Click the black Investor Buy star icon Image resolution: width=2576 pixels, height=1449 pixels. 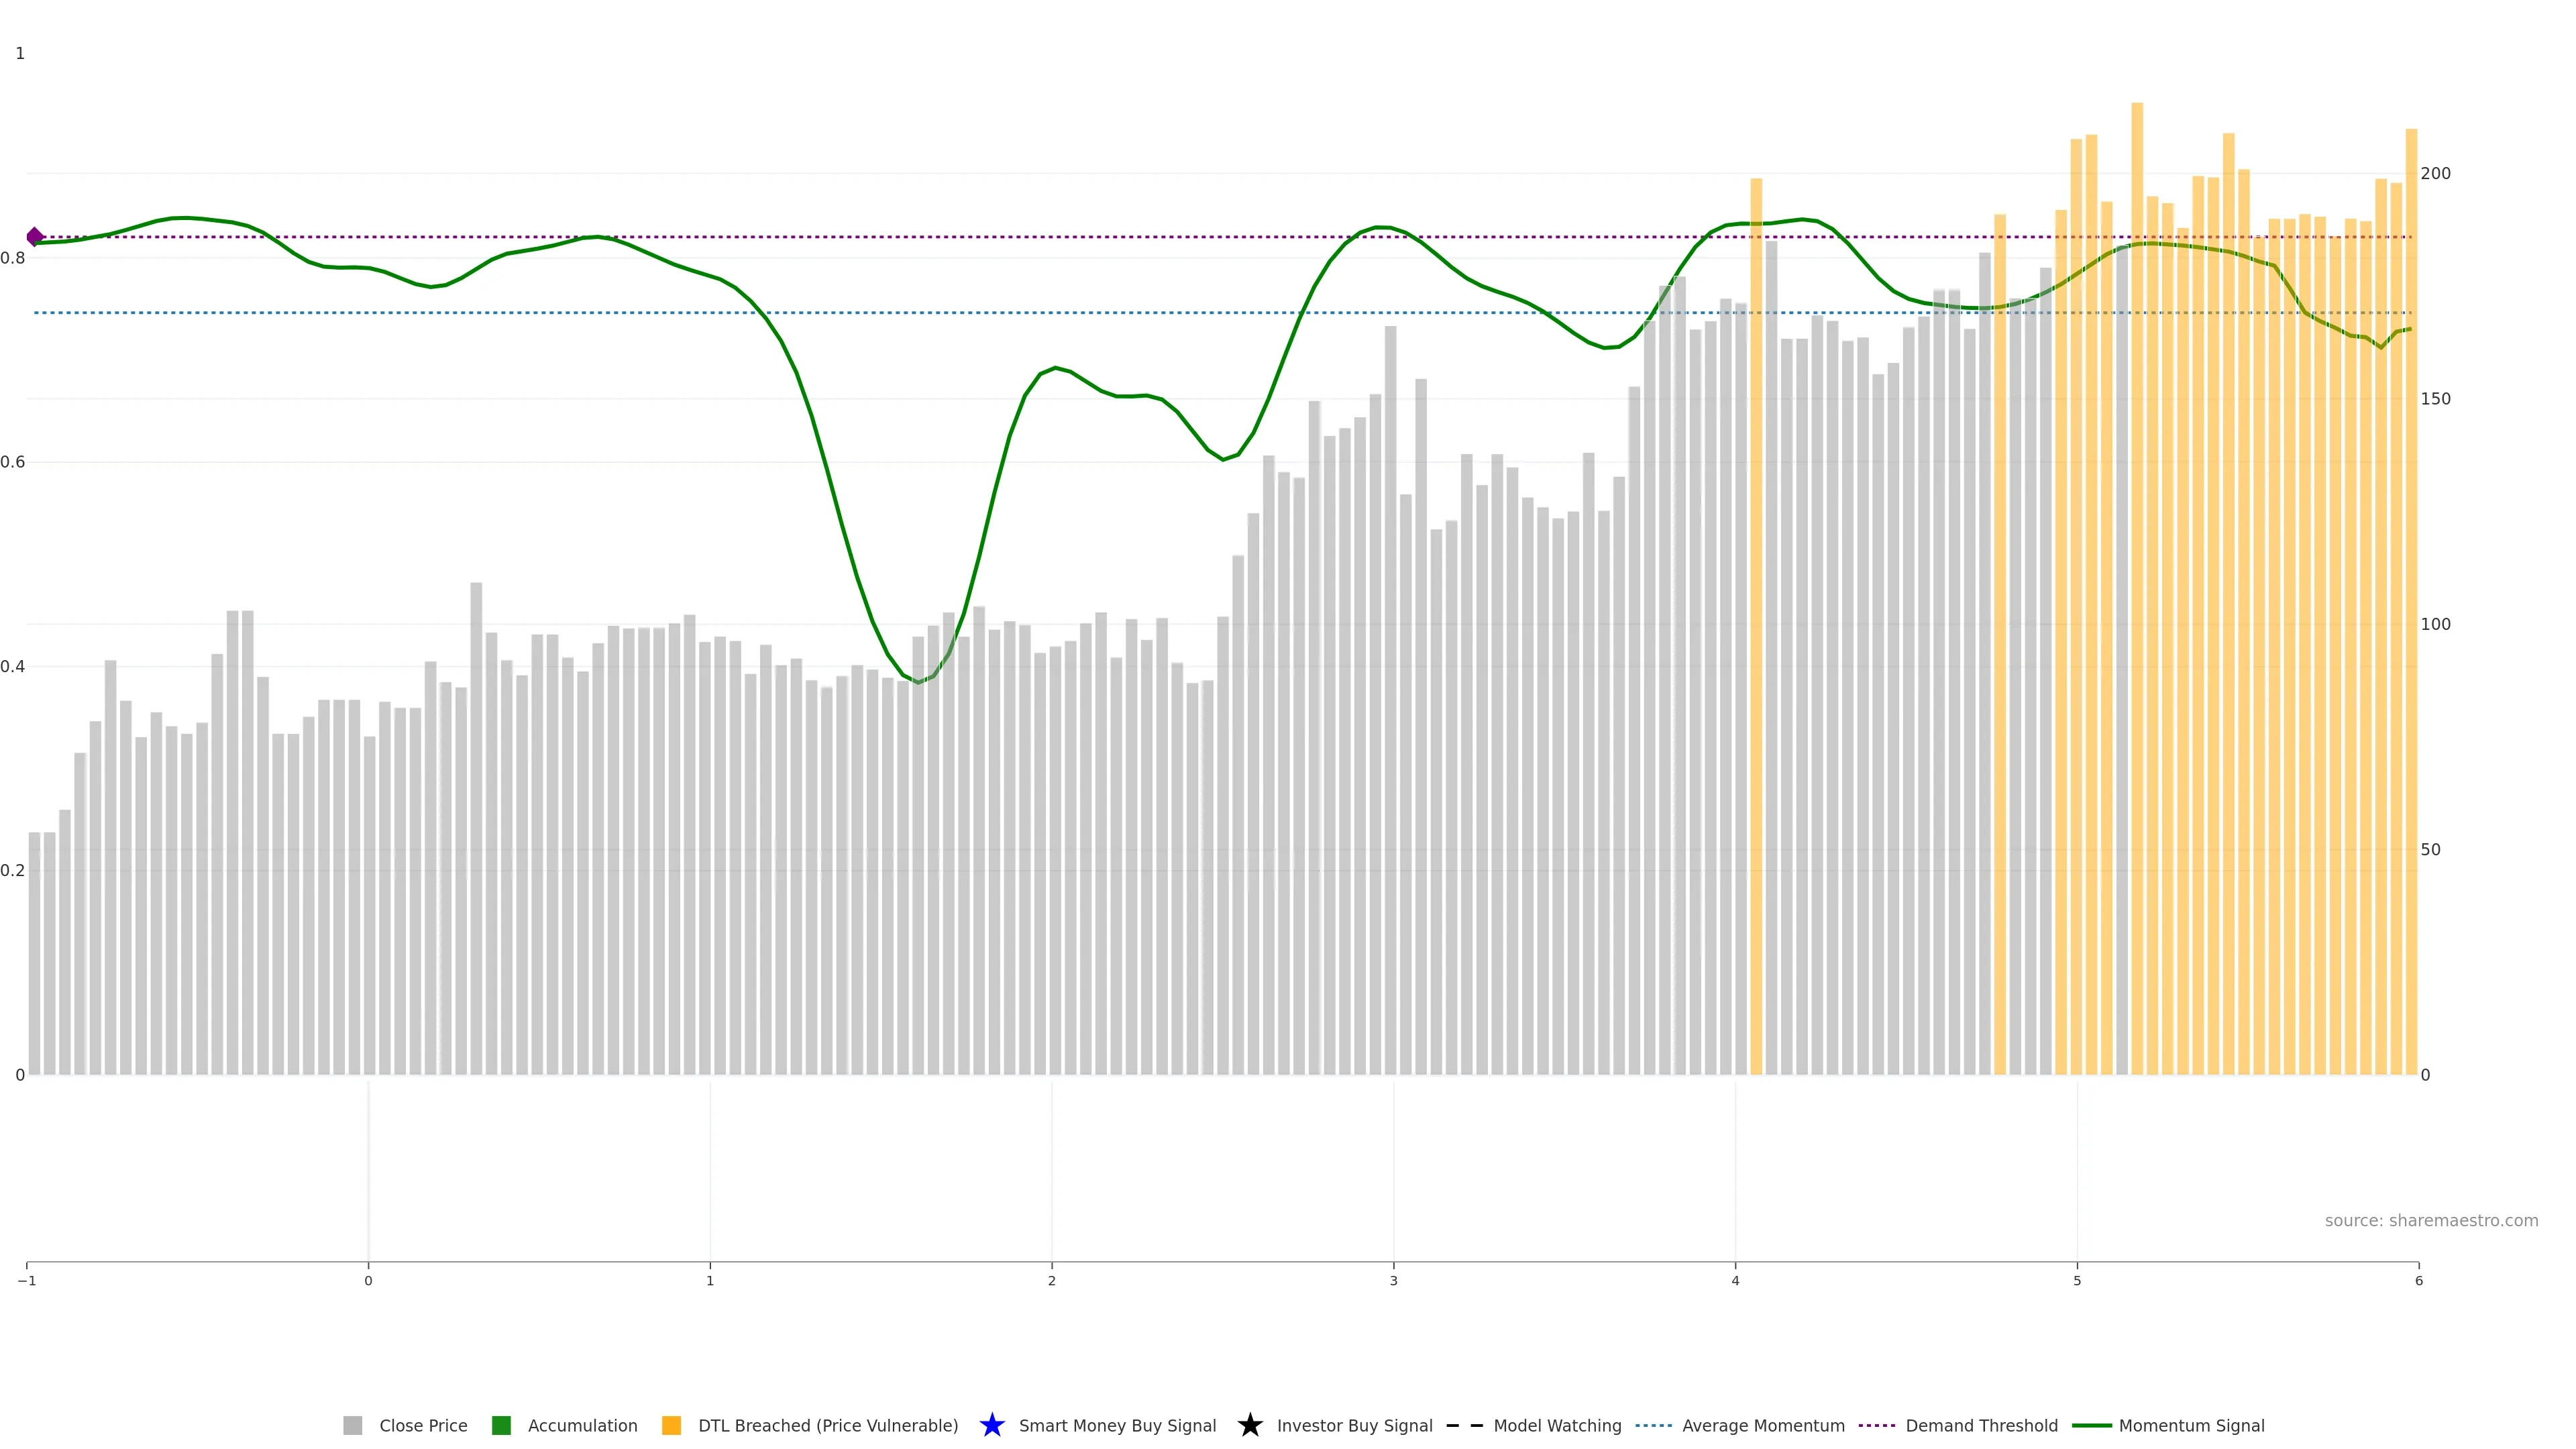click(x=1249, y=1425)
